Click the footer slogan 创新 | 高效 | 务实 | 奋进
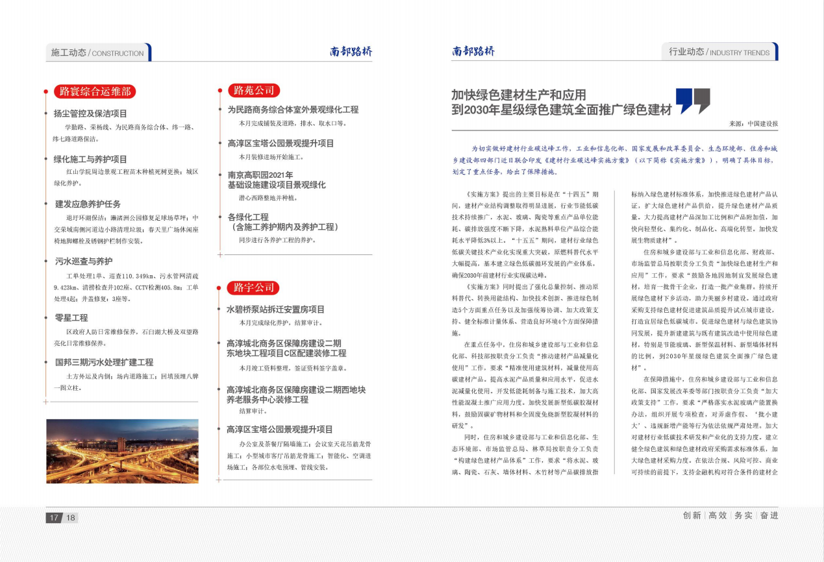This screenshot has height=562, width=824. (x=730, y=515)
